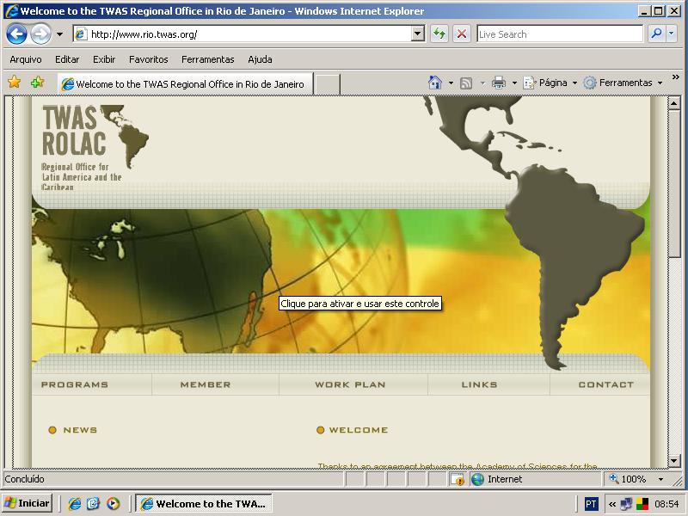This screenshot has height=516, width=688.
Task: Open the Ajuda menu
Action: coord(260,59)
